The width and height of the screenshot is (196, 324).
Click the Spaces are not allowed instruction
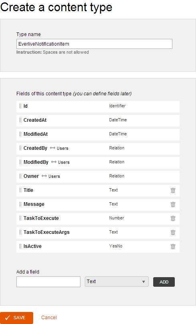66,52
